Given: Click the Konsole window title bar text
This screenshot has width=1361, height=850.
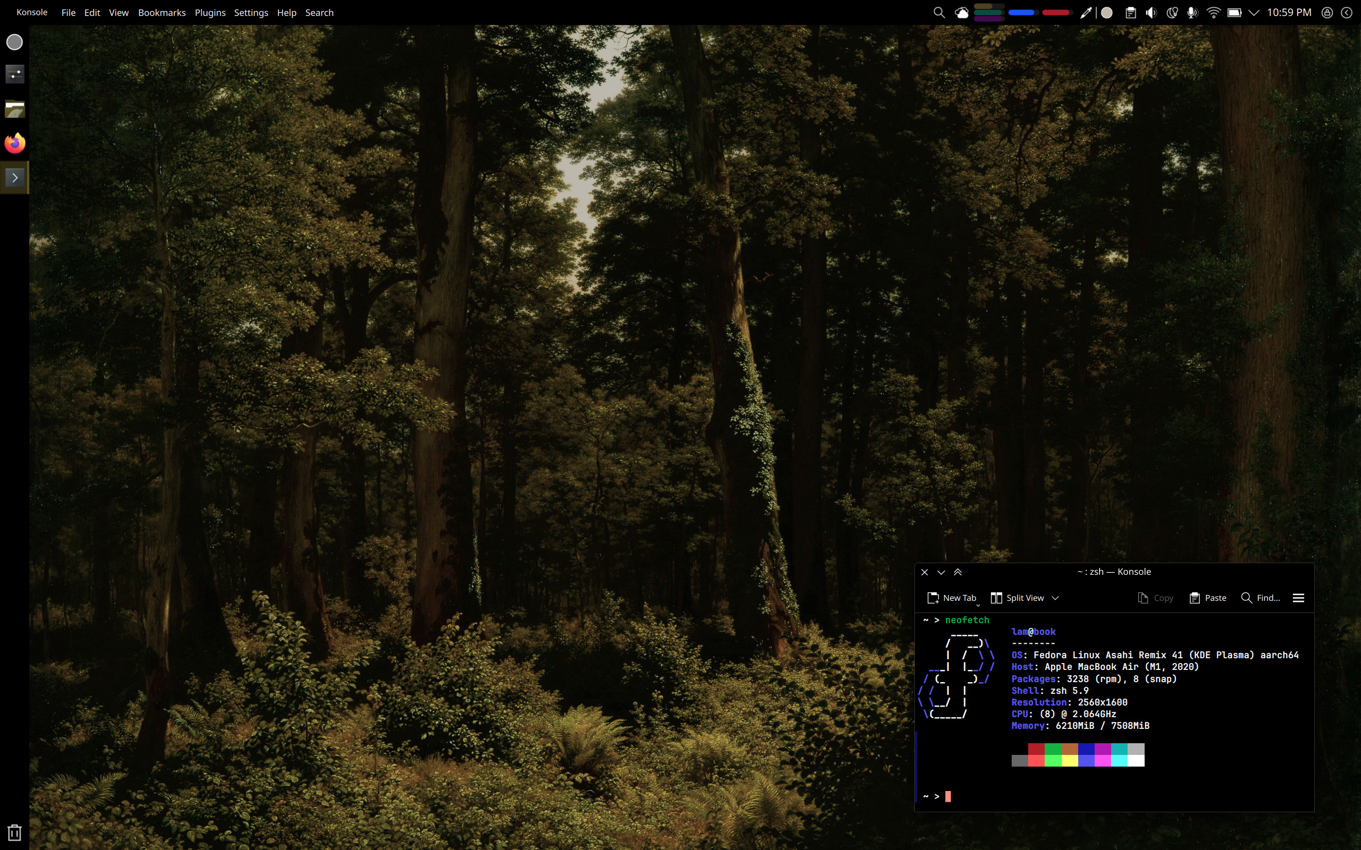Looking at the screenshot, I should pyautogui.click(x=1114, y=572).
